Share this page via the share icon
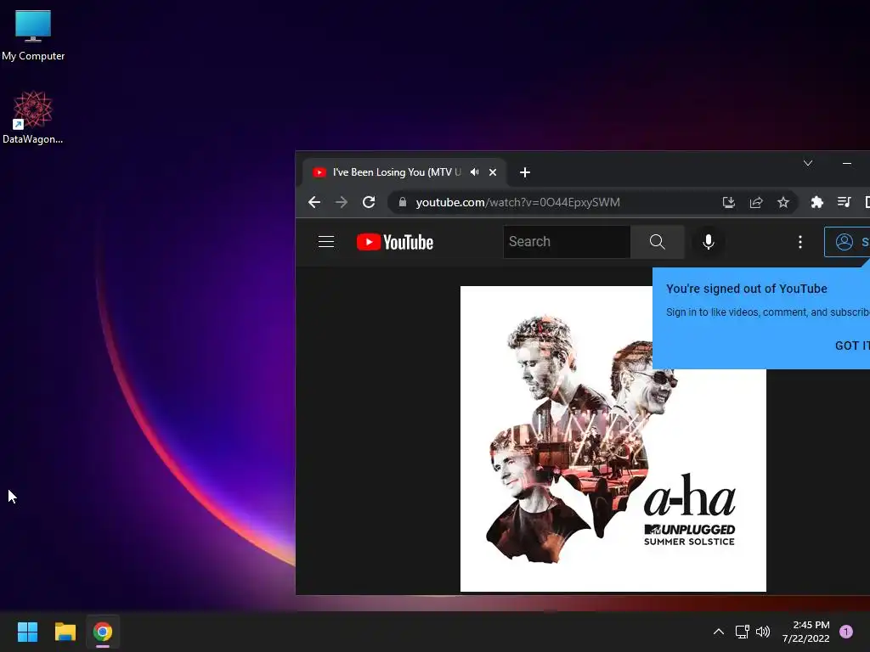The width and height of the screenshot is (870, 652). 756,202
